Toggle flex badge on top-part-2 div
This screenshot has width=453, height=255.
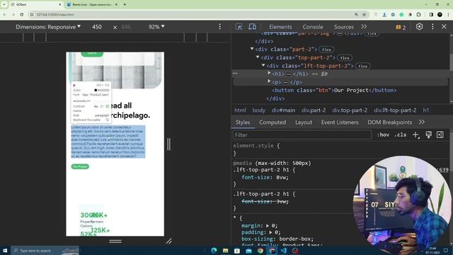pos(345,58)
